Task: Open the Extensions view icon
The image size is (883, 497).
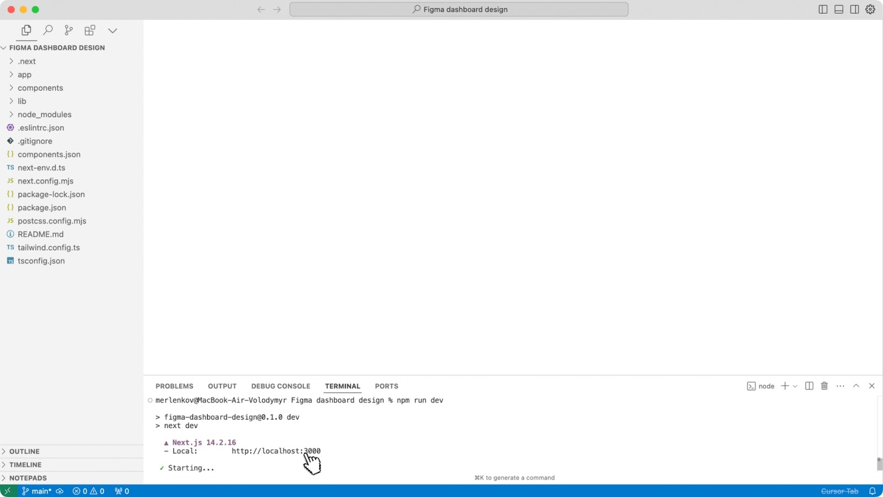Action: 90,30
